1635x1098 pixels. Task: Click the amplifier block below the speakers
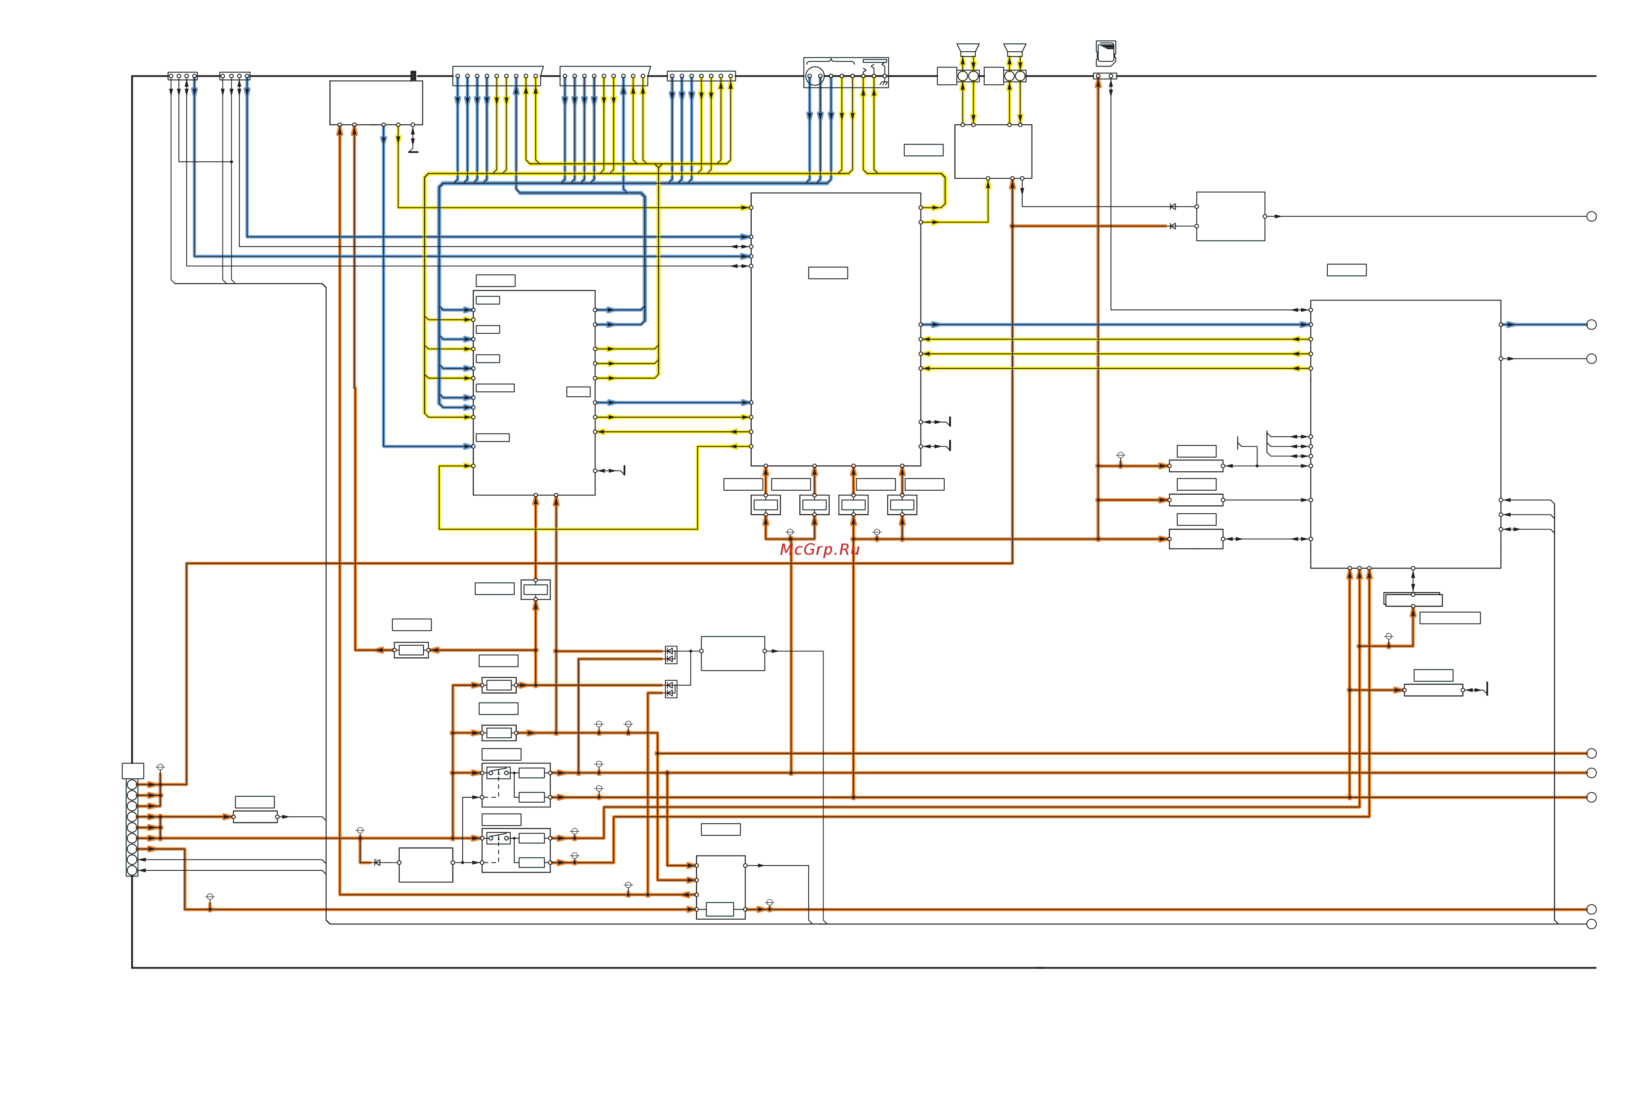[x=994, y=151]
